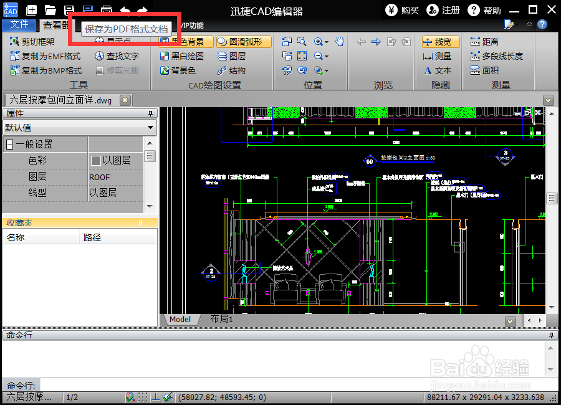The image size is (561, 405).
Task: Toggle 线宽 line width display
Action: (x=441, y=42)
